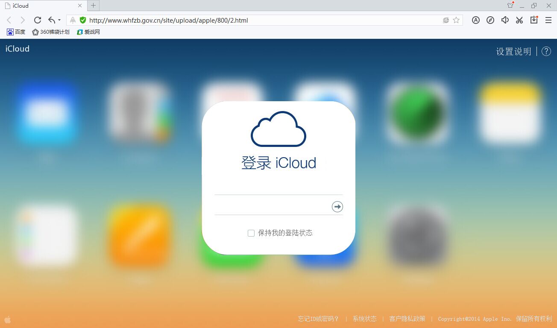This screenshot has height=328, width=557.
Task: Open the dropdown beside the undo arrow
Action: [59, 20]
